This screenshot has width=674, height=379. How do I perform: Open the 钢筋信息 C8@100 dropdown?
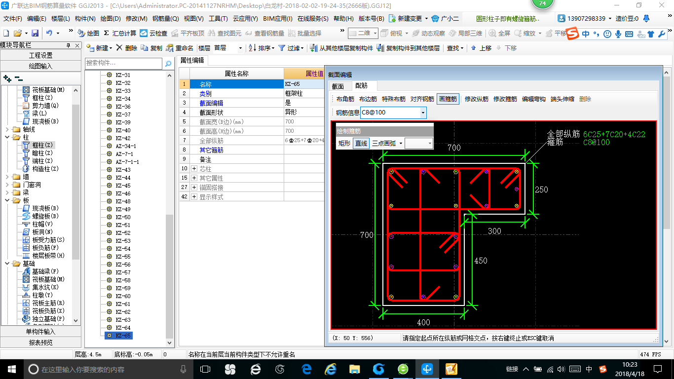(x=423, y=113)
